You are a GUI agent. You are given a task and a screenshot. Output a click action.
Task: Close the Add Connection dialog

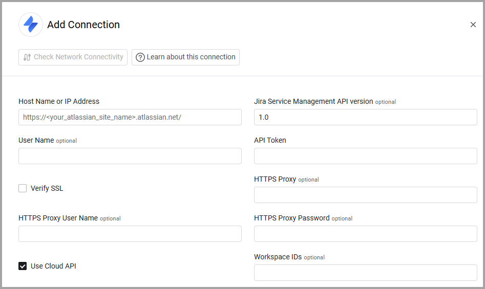pos(473,25)
